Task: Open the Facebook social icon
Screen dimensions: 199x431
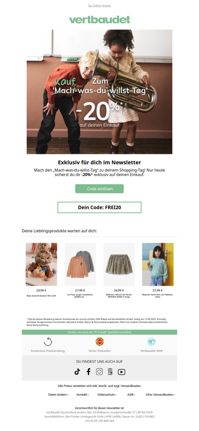Action: coord(89,372)
